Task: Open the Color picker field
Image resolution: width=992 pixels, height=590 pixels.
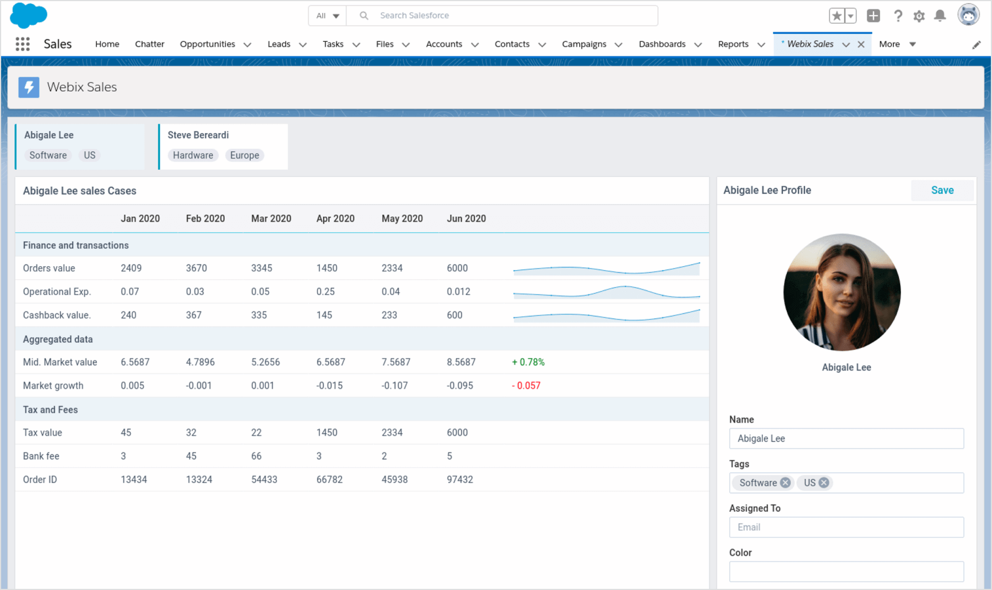Action: pyautogui.click(x=847, y=571)
